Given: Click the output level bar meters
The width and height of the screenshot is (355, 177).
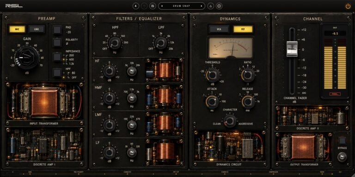Looking at the screenshot, I should pyautogui.click(x=335, y=65).
